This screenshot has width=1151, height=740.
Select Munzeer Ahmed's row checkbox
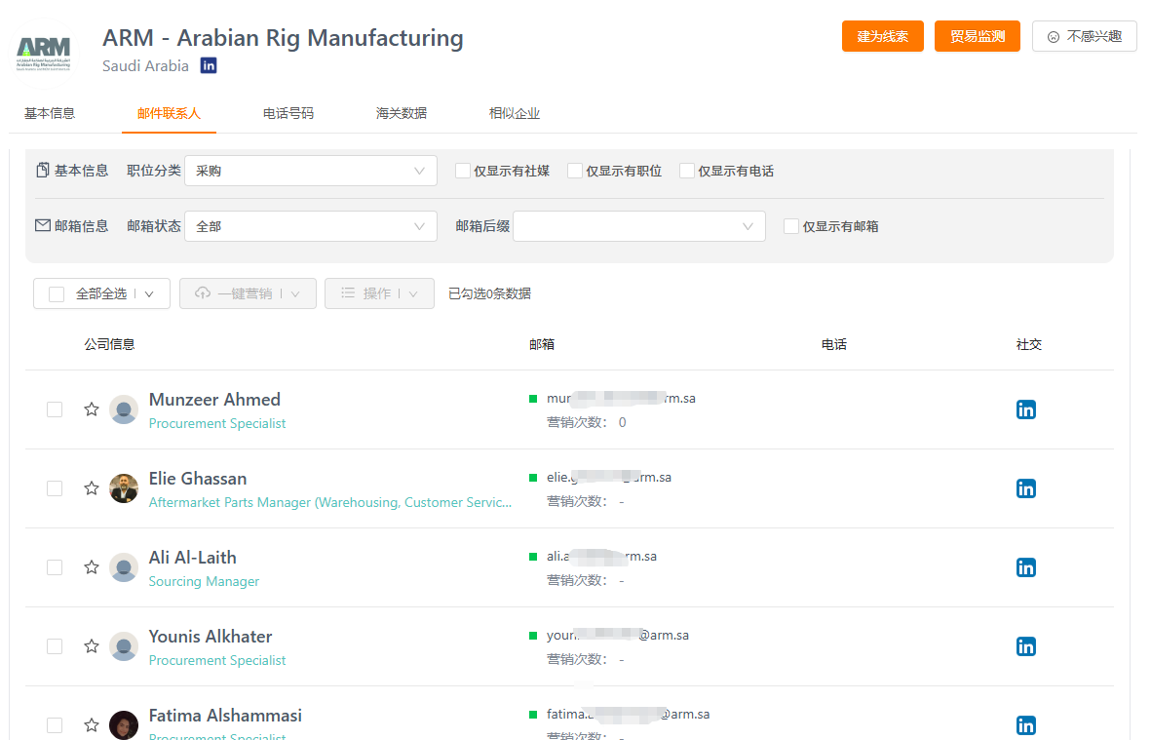pos(55,409)
